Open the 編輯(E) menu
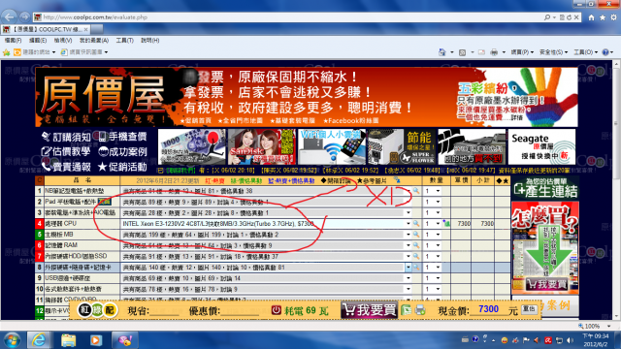This screenshot has height=349, width=621. coord(38,41)
